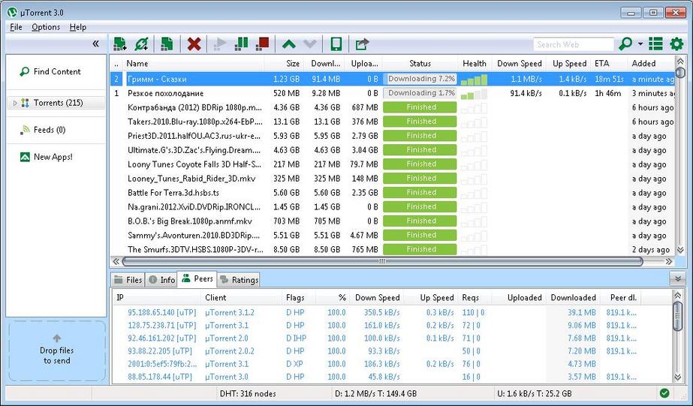Select Torrents (215) in sidebar

pyautogui.click(x=58, y=103)
